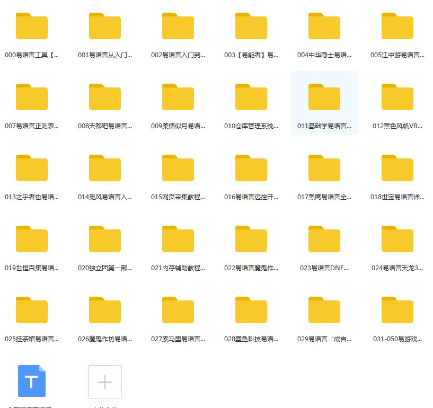Open the 031-050易游戏 folder icon
Viewport: 433px width, 408px height.
[x=397, y=310]
